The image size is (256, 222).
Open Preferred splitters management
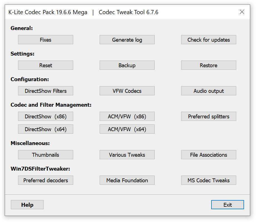pos(208,116)
